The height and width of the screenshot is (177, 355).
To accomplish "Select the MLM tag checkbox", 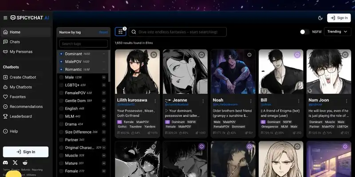I will 61,116.
